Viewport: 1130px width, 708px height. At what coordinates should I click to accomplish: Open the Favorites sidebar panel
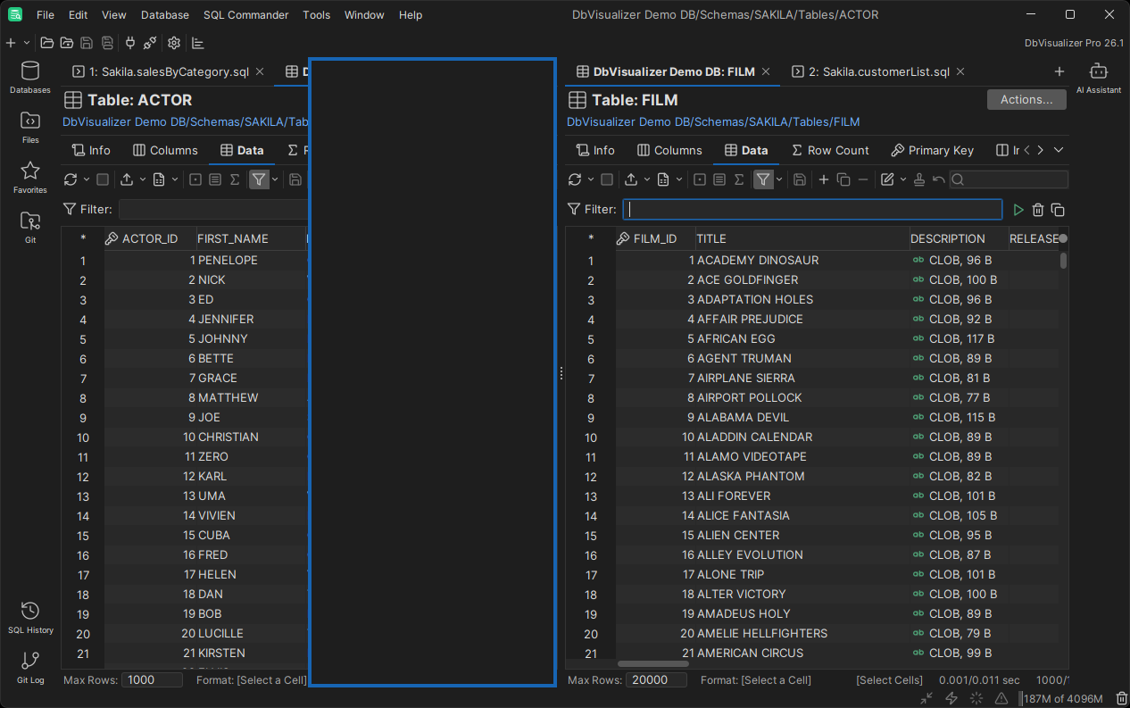[x=30, y=178]
